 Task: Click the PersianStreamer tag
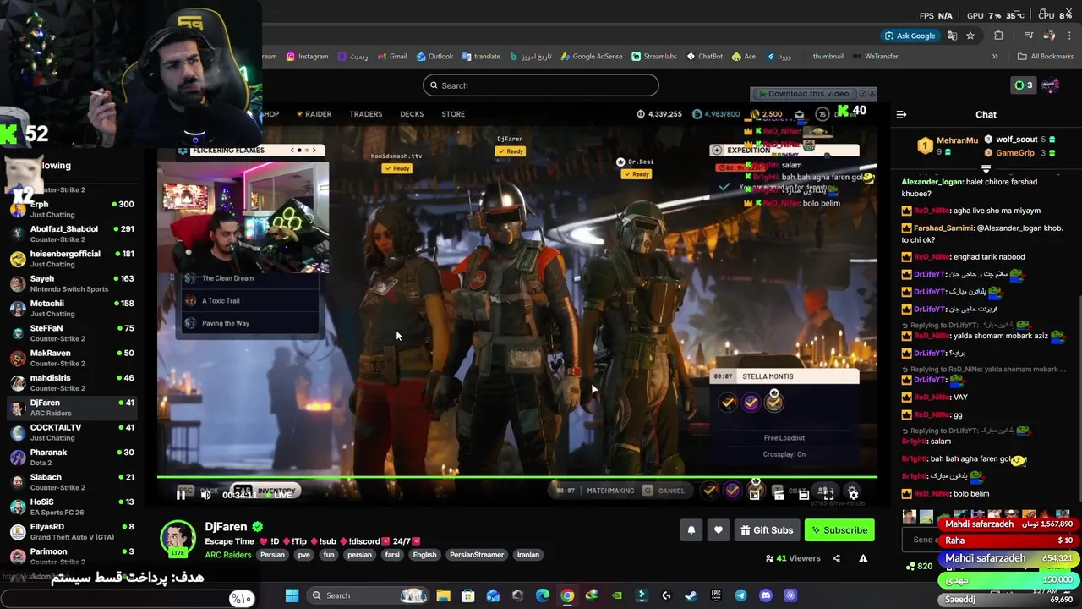pos(477,555)
